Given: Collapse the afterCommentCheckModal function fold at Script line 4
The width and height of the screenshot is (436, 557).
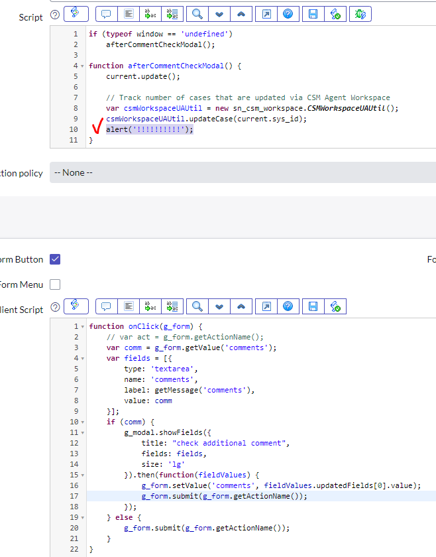Looking at the screenshot, I should tap(82, 66).
